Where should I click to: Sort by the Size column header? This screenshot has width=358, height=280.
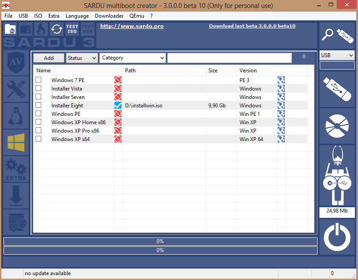tap(221, 71)
